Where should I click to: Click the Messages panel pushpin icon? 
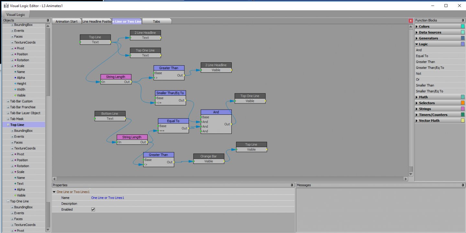point(463,185)
